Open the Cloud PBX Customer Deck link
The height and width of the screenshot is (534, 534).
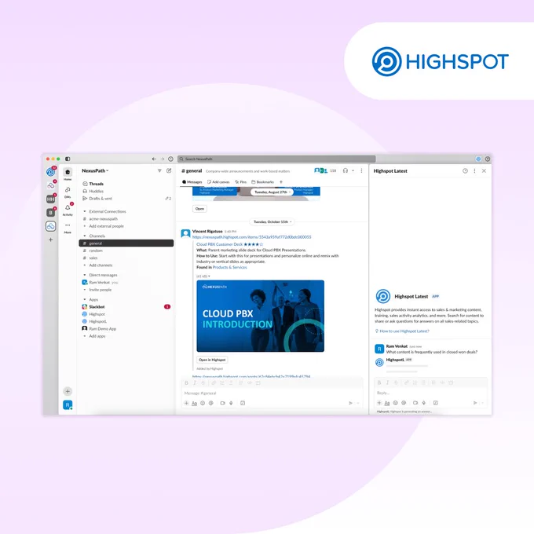tap(220, 244)
